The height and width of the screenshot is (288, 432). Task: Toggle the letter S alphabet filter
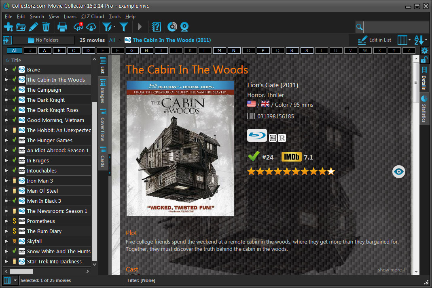[x=306, y=50]
